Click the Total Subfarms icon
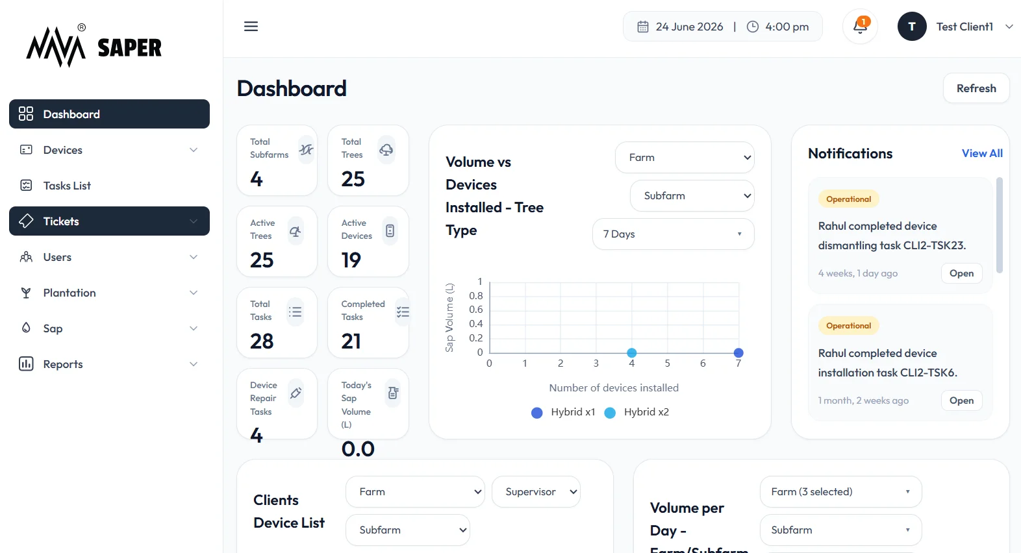Screen dimensions: 1021x553 (x=306, y=150)
